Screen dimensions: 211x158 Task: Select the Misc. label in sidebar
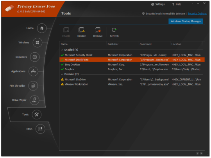coord(29,129)
